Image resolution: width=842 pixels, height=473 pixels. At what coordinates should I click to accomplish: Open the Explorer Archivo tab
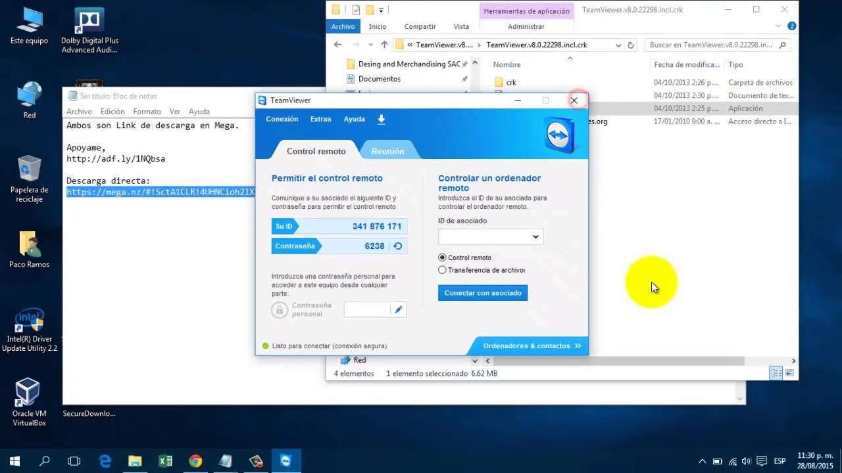(x=343, y=26)
